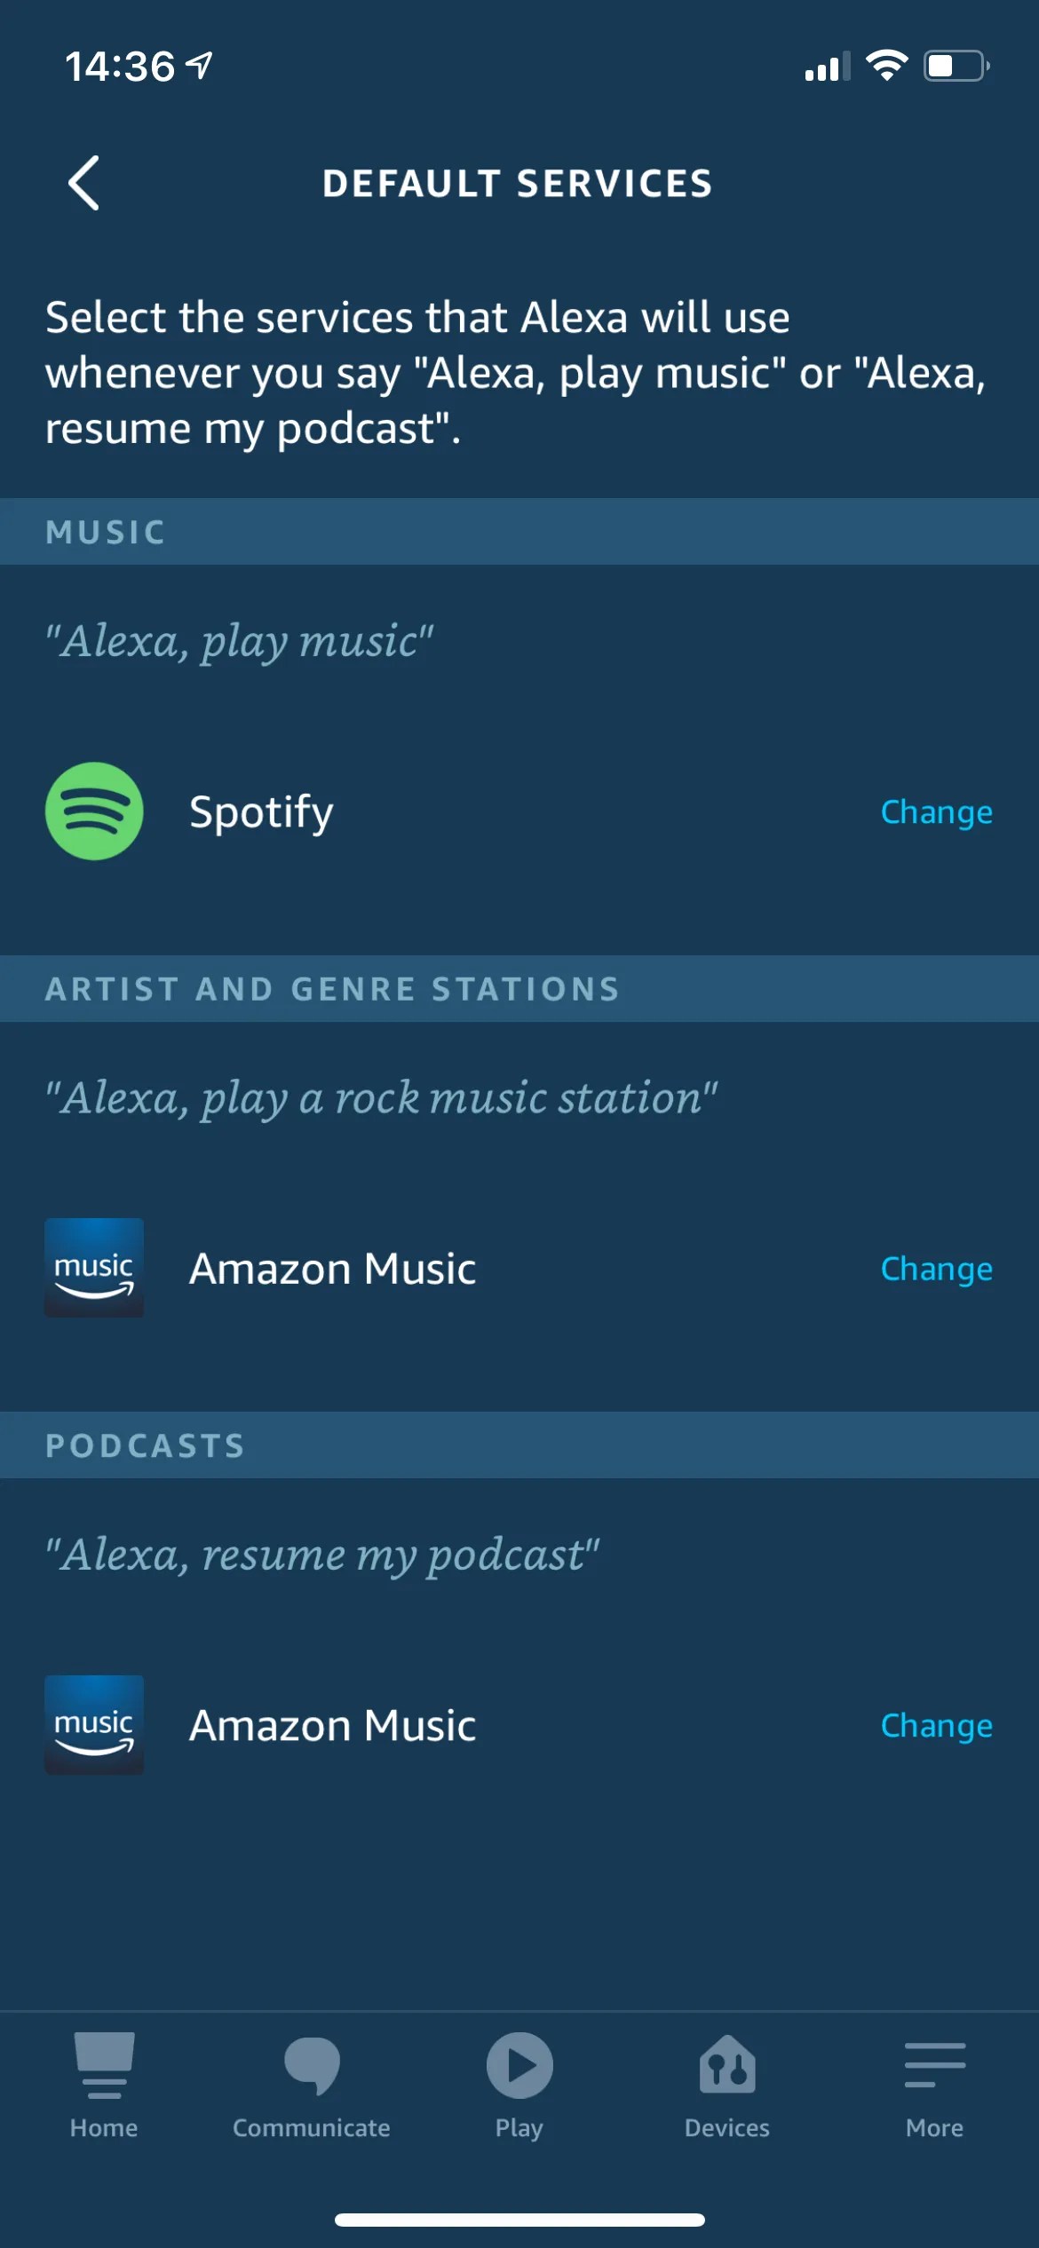
Task: Tap the Amazon Music icon under artist stations
Action: (95, 1268)
